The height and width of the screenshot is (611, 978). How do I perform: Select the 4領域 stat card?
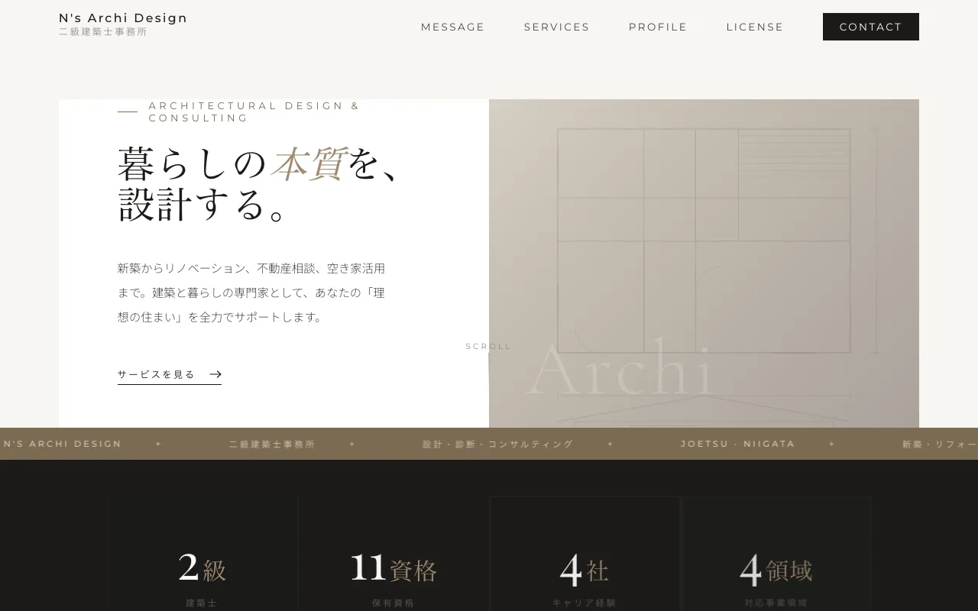click(776, 554)
